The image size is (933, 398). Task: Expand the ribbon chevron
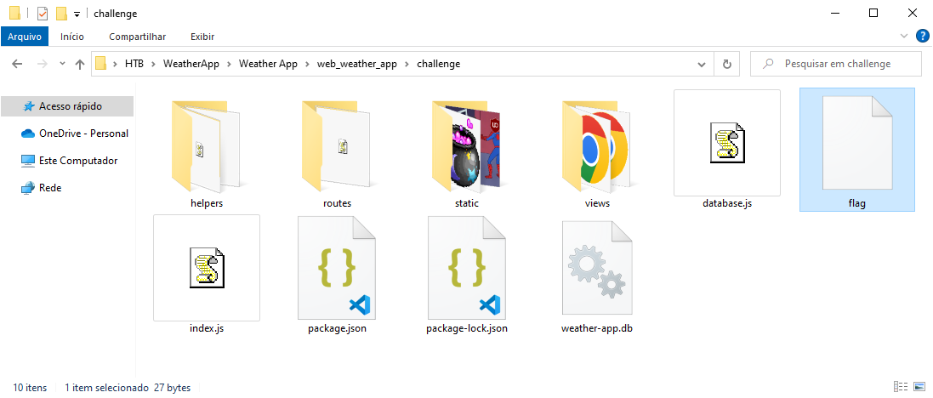[x=905, y=37]
